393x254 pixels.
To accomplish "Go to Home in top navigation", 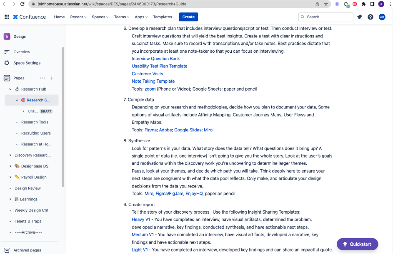I will tap(60, 17).
